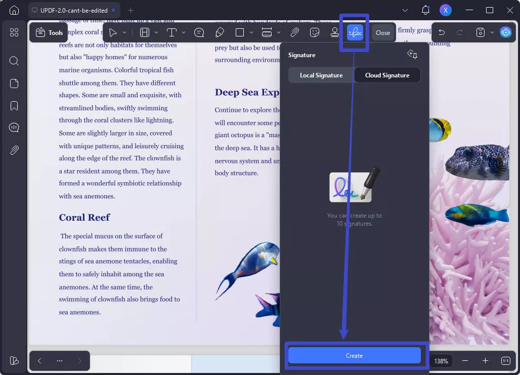Click the 138% zoom level value

(441, 361)
